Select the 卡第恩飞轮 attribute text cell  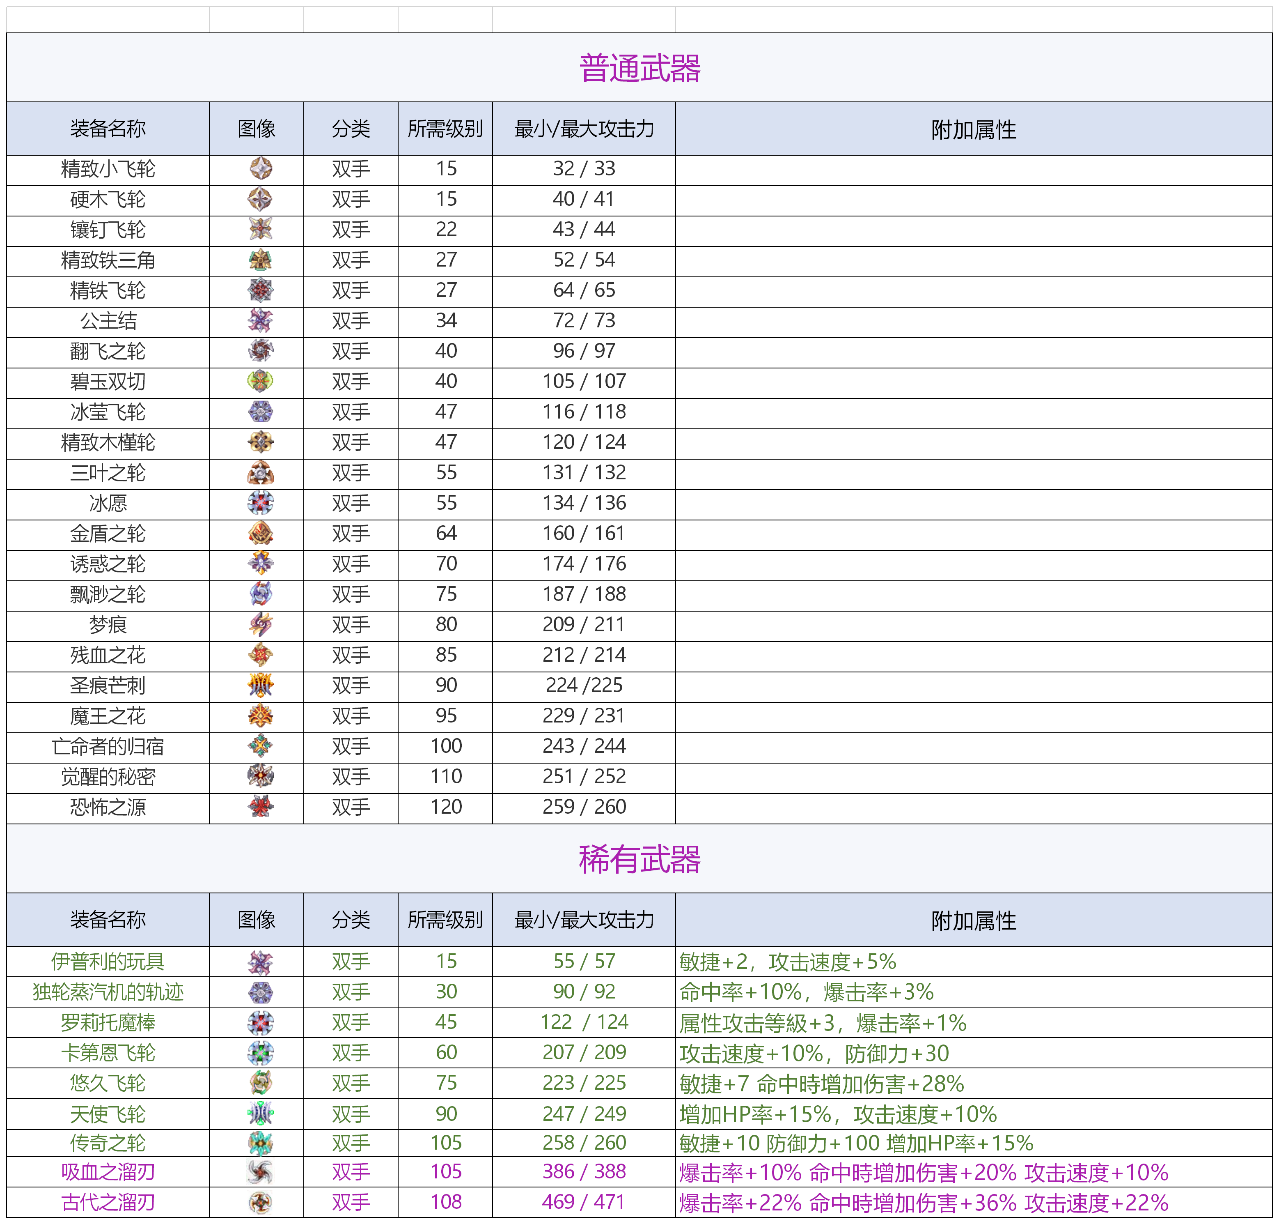814,1053
